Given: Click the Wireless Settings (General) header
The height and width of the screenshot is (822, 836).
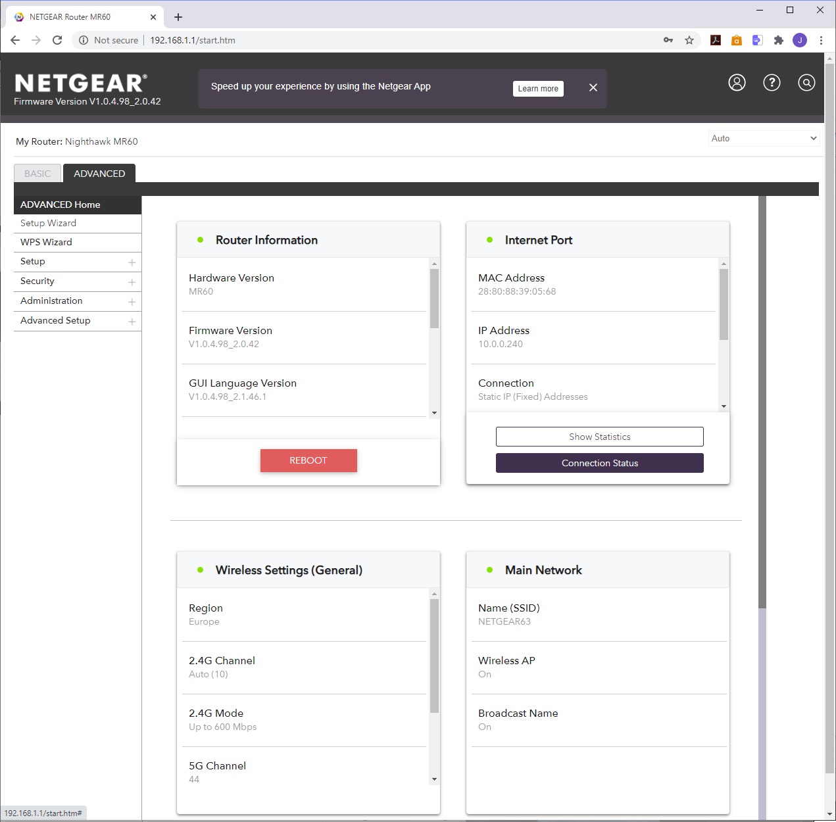Looking at the screenshot, I should pos(308,570).
